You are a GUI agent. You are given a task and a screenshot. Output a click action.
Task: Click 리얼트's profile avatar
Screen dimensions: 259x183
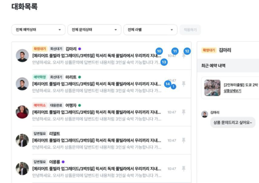[x=22, y=140]
